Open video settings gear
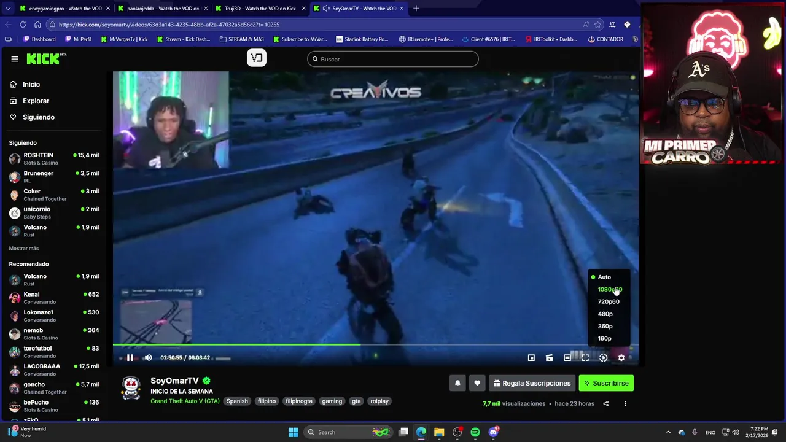Viewport: 786px width, 442px height. tap(621, 358)
